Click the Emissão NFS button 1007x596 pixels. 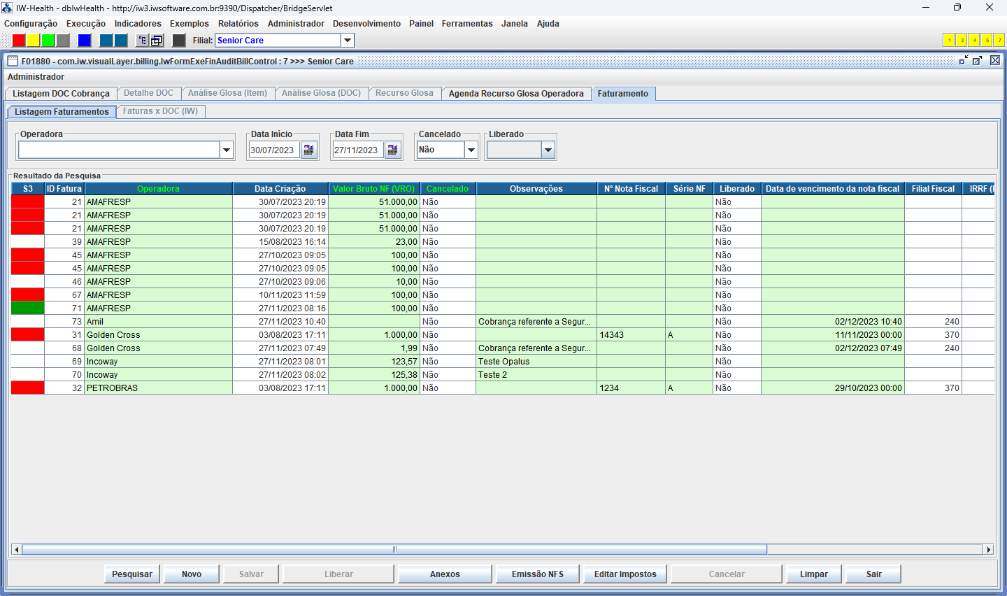pyautogui.click(x=538, y=574)
